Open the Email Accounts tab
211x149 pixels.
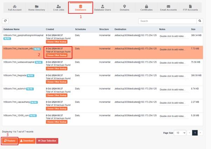168,8
